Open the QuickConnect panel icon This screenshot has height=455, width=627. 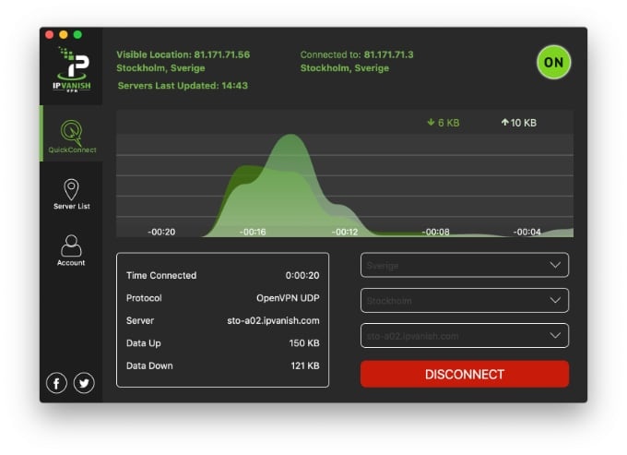point(72,132)
